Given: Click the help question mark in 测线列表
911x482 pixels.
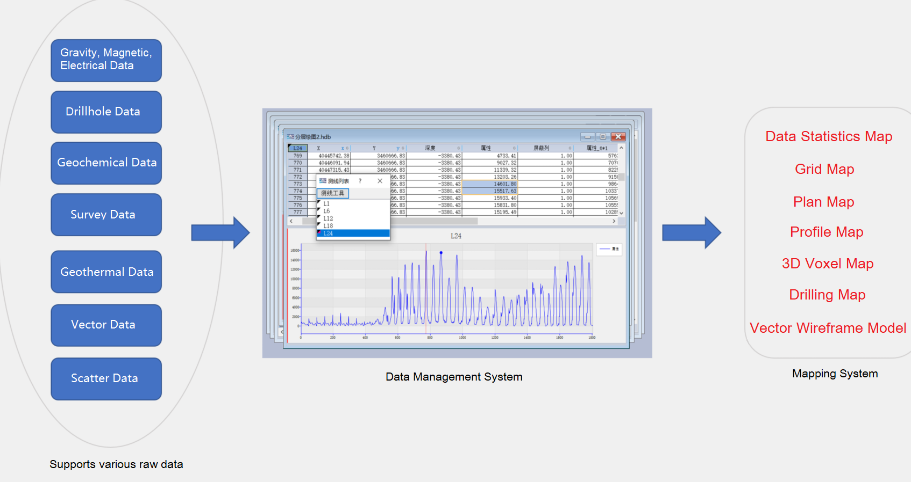Looking at the screenshot, I should point(360,181).
